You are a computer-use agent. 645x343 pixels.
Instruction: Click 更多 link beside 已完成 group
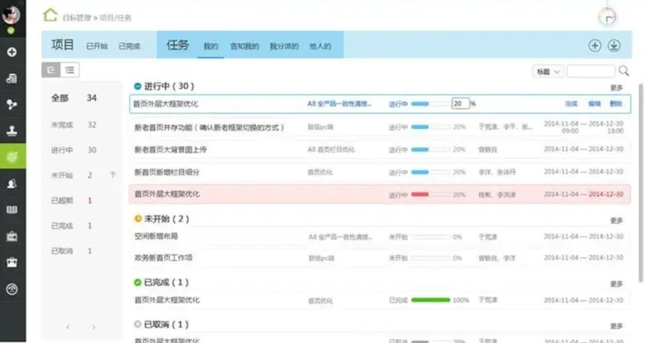[616, 284]
